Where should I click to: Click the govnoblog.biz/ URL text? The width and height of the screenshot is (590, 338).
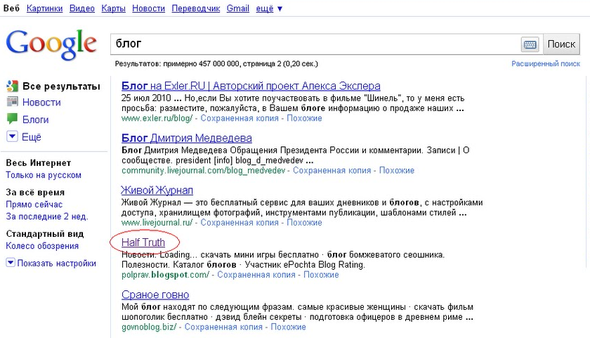point(149,327)
